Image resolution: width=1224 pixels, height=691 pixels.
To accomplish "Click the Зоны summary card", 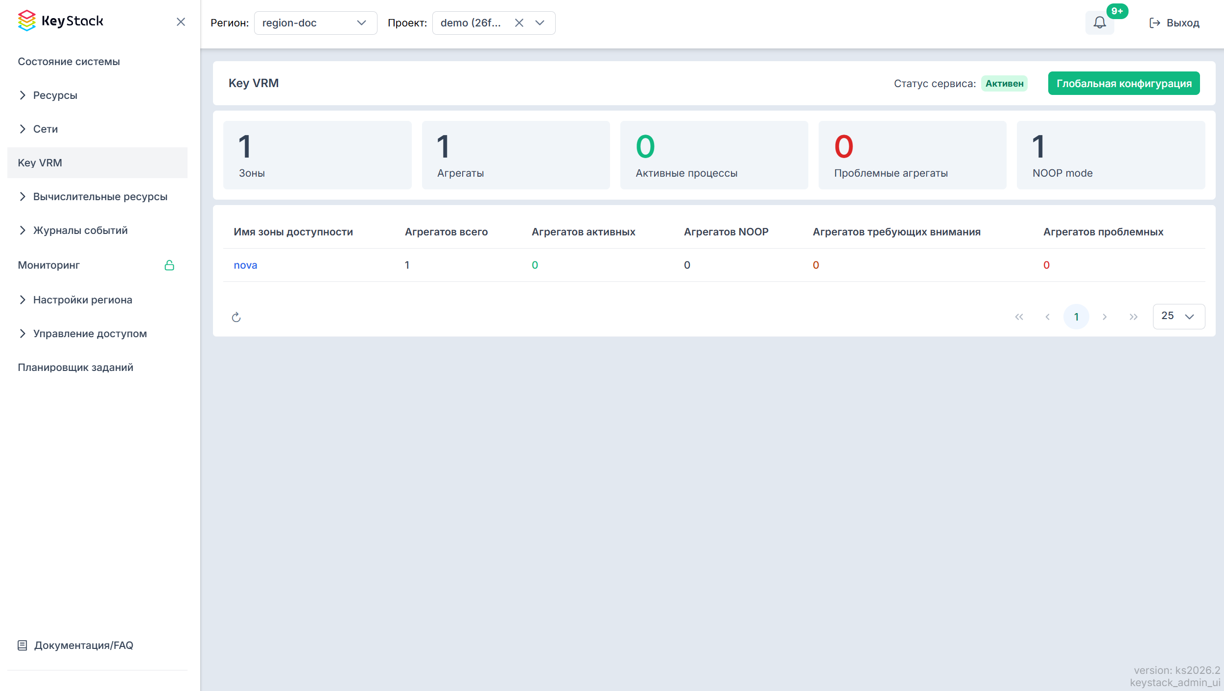I will [317, 155].
